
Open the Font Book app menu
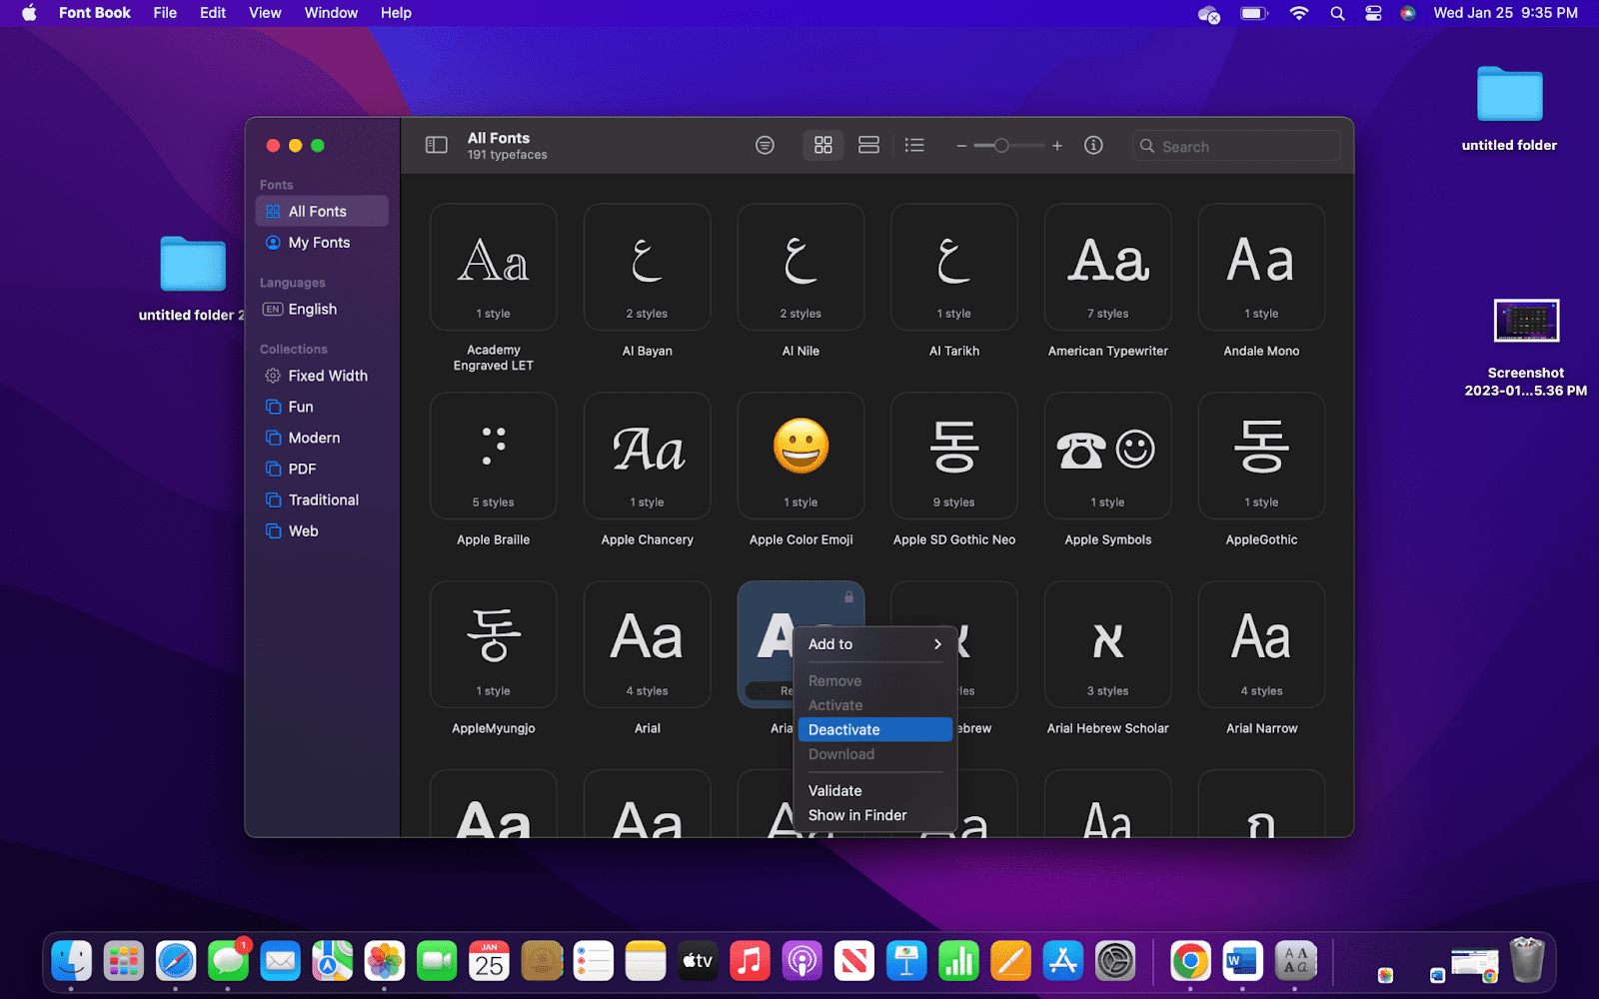tap(95, 13)
